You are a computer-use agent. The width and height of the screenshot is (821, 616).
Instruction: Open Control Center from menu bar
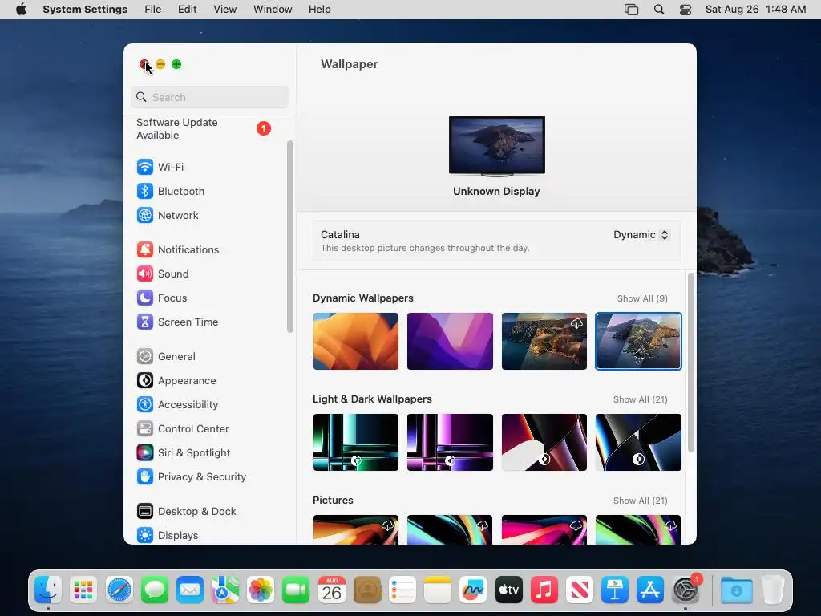(x=686, y=10)
